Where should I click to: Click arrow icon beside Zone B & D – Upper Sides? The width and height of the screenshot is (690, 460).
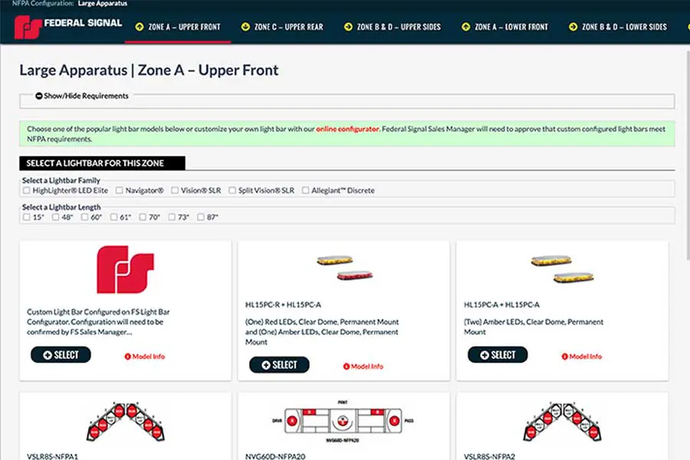[x=348, y=27]
